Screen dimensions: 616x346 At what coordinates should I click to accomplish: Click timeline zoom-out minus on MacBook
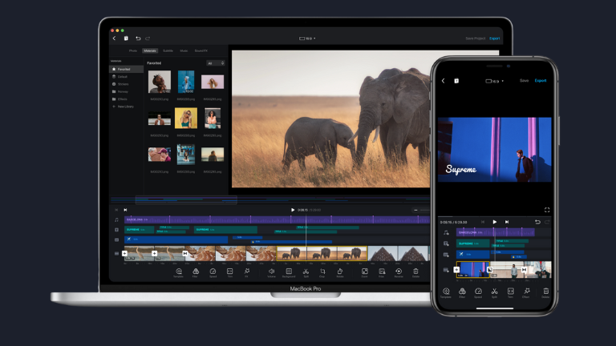pyautogui.click(x=415, y=210)
